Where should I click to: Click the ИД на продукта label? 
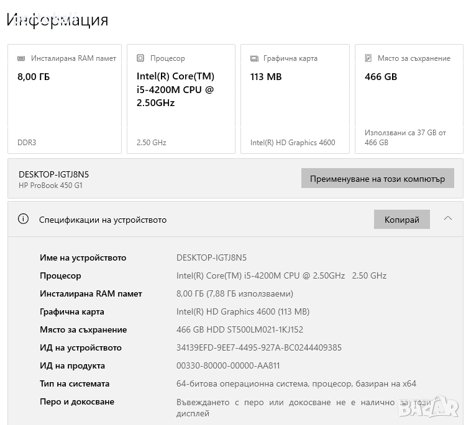click(x=72, y=365)
